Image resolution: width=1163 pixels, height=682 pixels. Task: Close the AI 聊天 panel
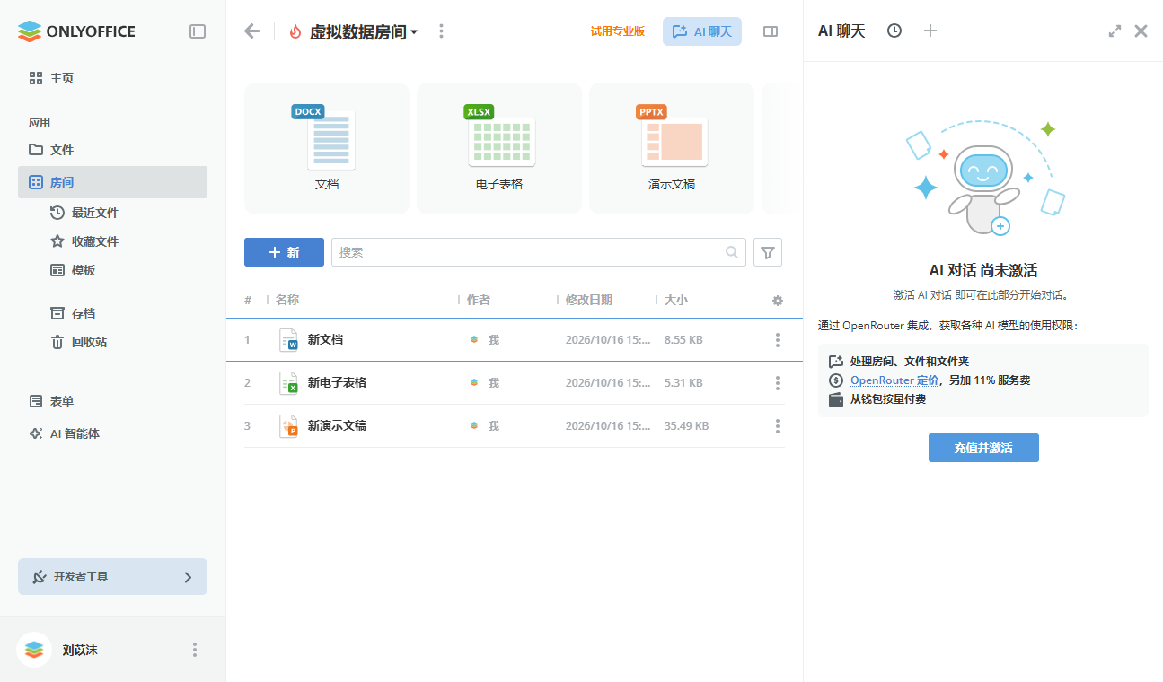(x=1141, y=31)
